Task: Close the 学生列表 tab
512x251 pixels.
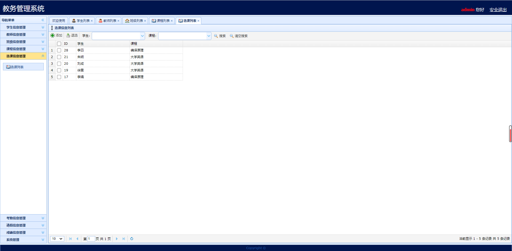Action: coord(92,21)
